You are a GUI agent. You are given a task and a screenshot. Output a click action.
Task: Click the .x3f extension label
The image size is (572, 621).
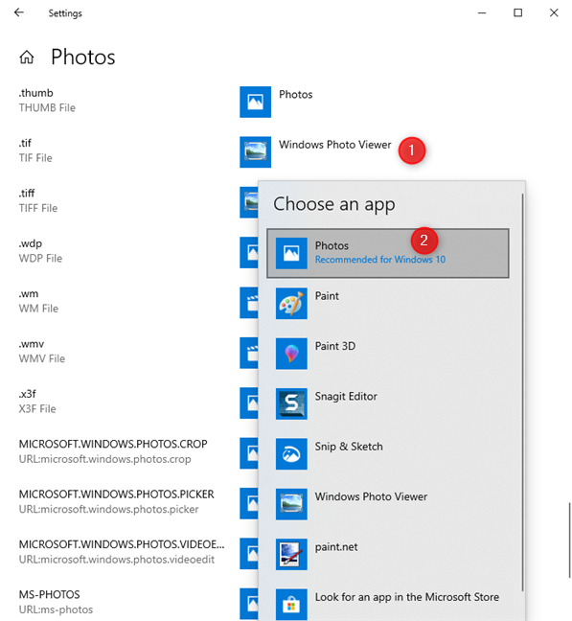[x=27, y=394]
